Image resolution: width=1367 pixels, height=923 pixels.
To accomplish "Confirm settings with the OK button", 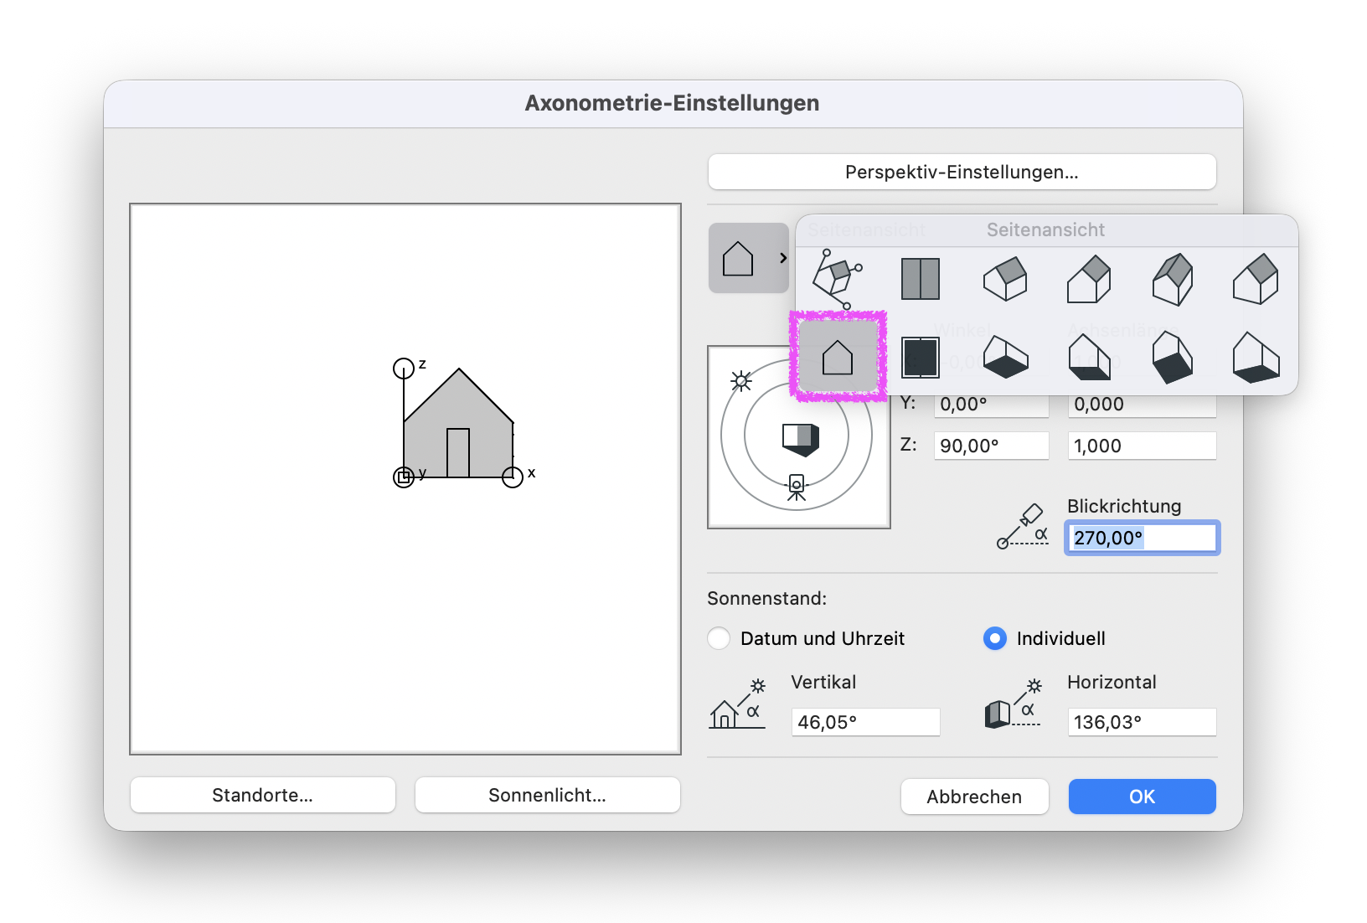I will coord(1143,797).
